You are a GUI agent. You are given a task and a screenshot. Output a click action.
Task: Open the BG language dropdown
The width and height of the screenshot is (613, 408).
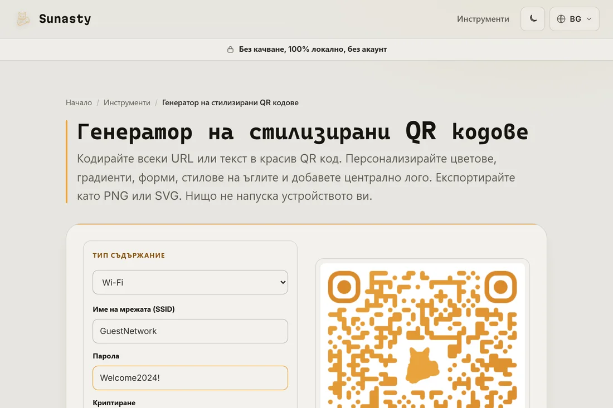[x=574, y=19]
